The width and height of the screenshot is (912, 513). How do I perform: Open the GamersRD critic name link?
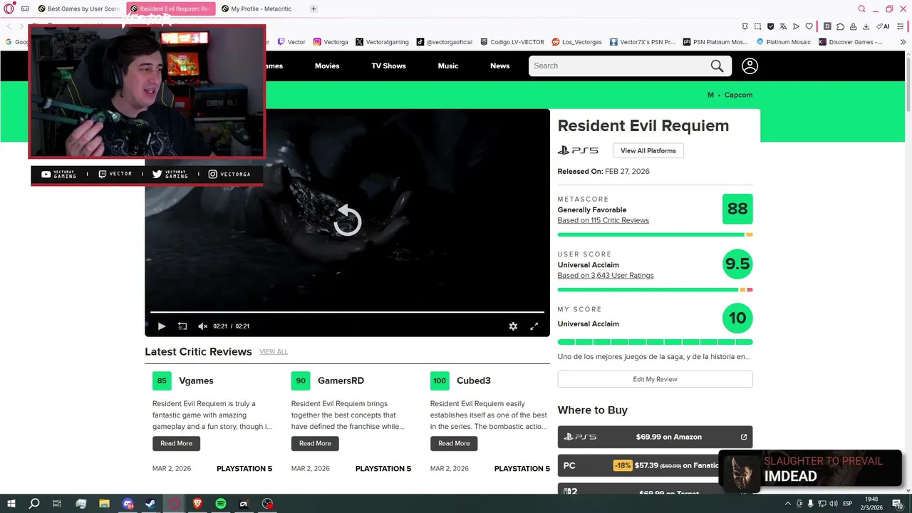click(x=341, y=380)
